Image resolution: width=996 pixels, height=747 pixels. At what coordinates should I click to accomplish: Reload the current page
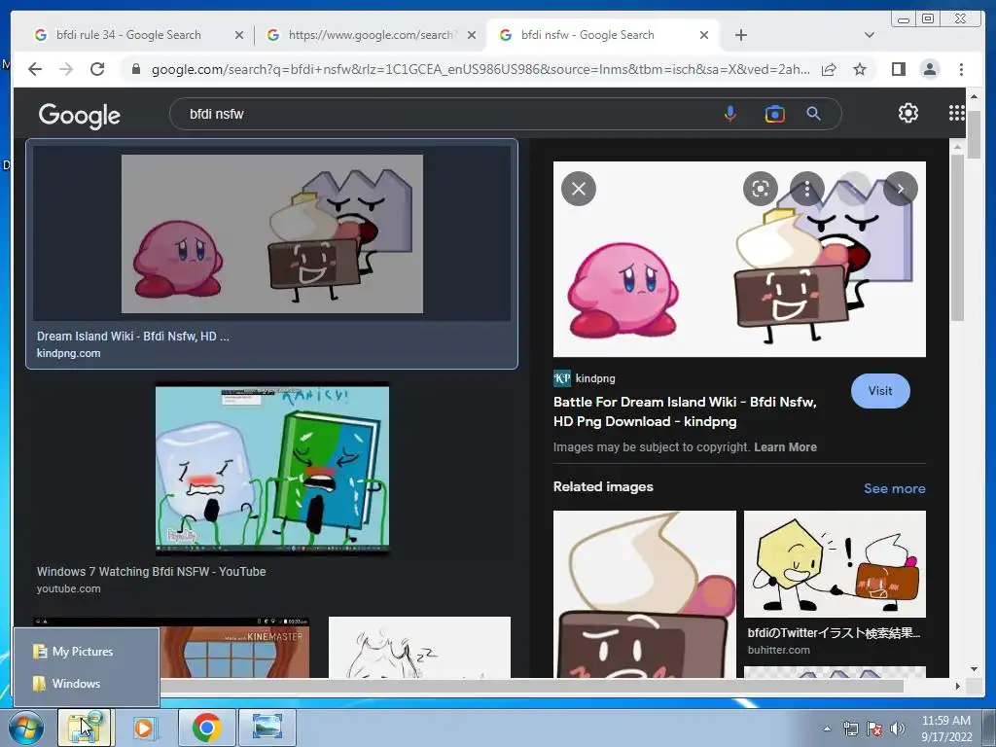(97, 69)
